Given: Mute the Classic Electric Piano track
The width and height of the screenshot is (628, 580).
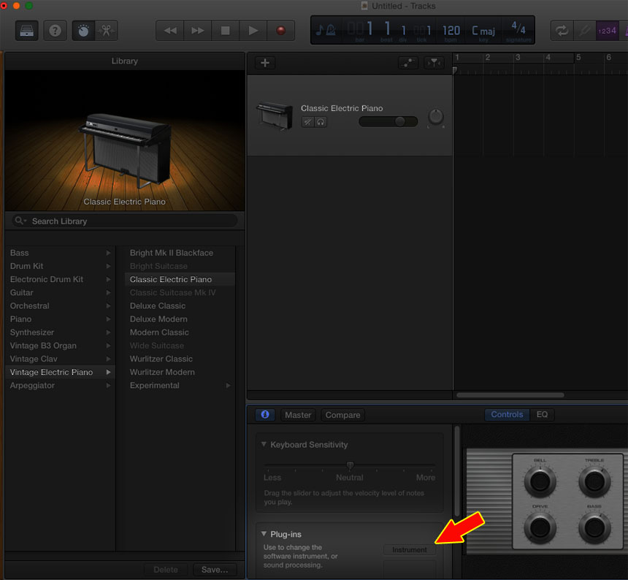Looking at the screenshot, I should 308,122.
